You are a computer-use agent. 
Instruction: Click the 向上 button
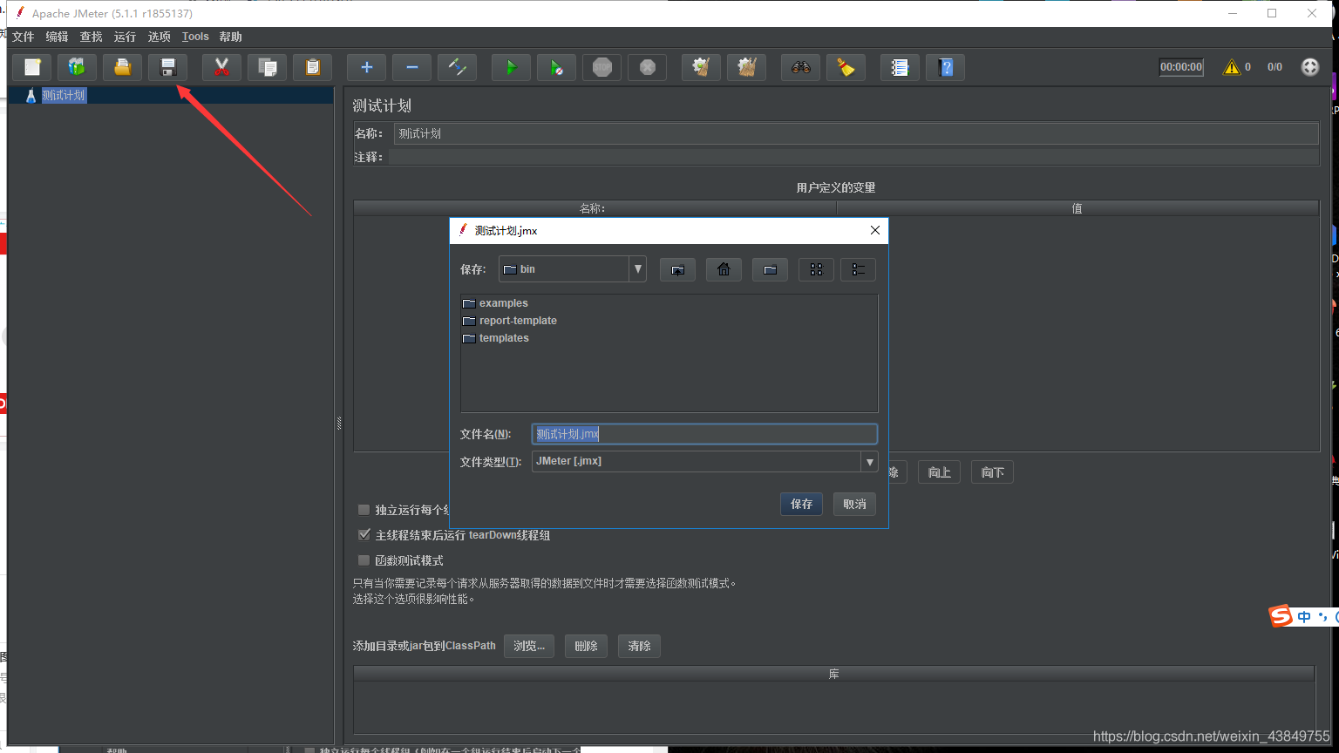pos(939,472)
